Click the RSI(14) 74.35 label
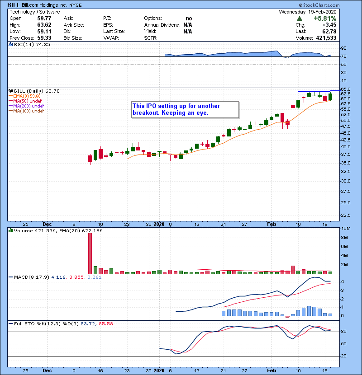 (32, 44)
